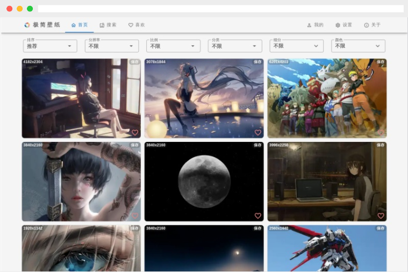Click the 4182x2304 resolution label
The image size is (408, 272).
click(x=33, y=62)
